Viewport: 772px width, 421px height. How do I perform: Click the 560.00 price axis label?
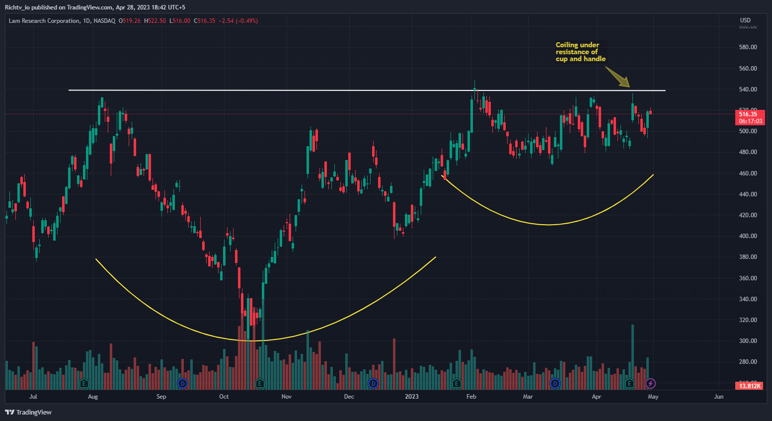748,69
